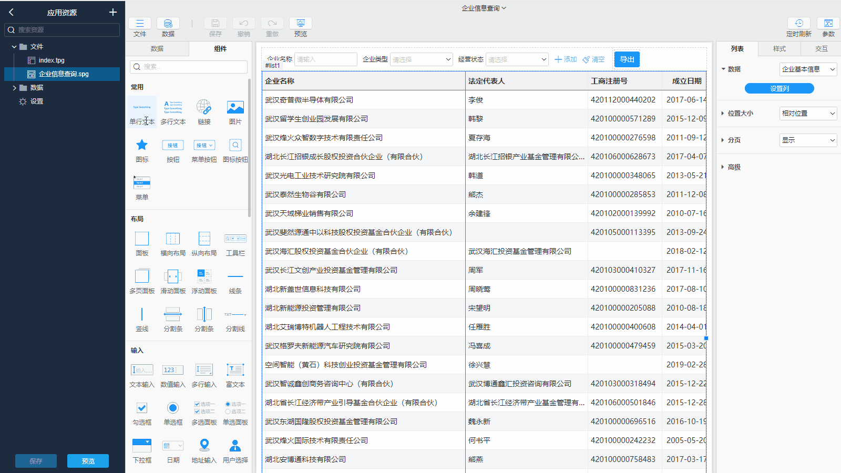This screenshot has width=841, height=473.
Task: Expand the 高级 property section
Action: pos(723,167)
